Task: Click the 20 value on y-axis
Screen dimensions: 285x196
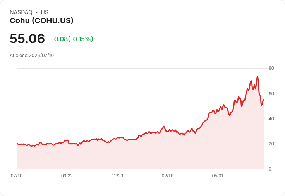Action: click(x=271, y=144)
